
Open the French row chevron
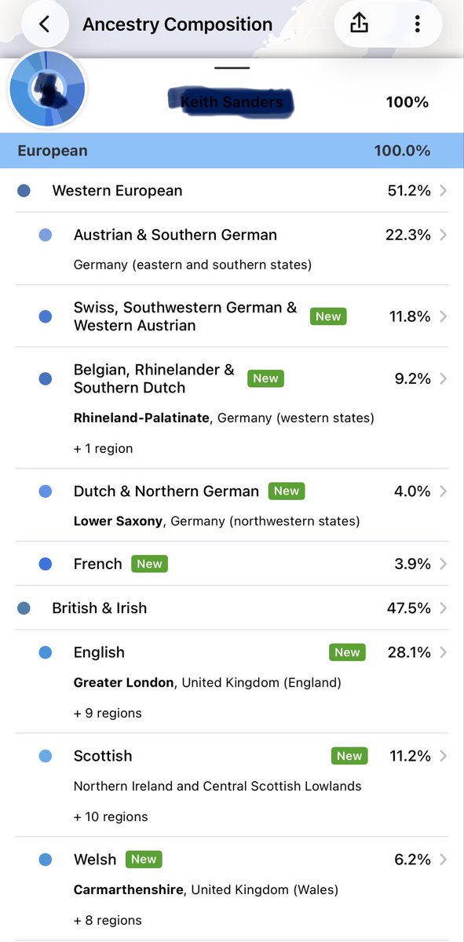[444, 564]
